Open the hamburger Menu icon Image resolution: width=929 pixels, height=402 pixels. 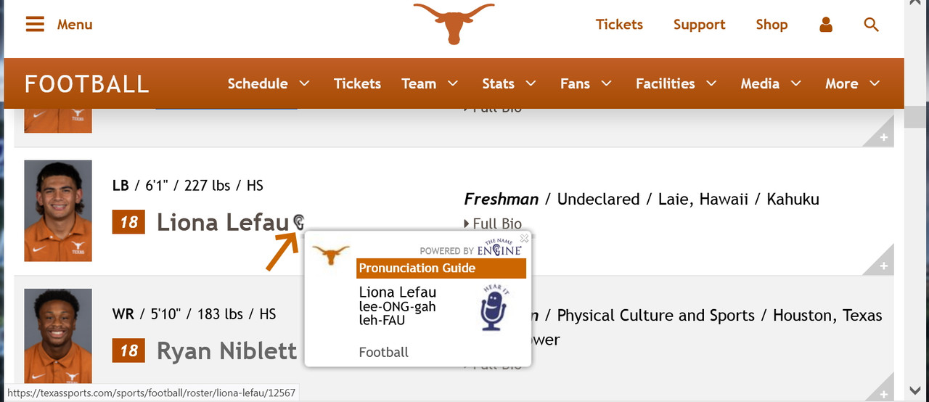coord(35,25)
